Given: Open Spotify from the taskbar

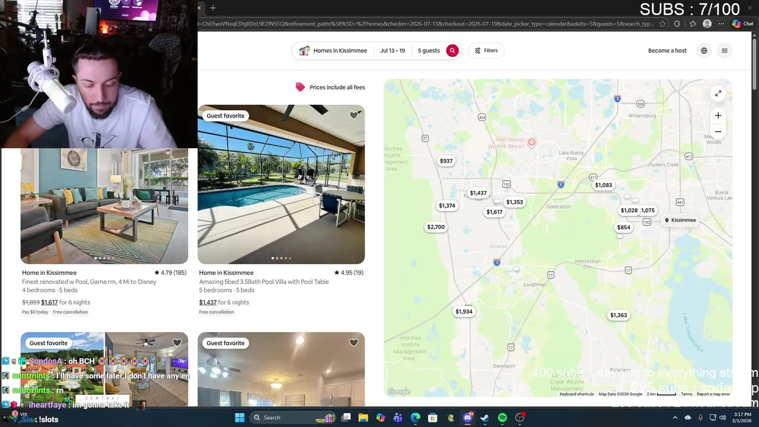Looking at the screenshot, I should 502,418.
